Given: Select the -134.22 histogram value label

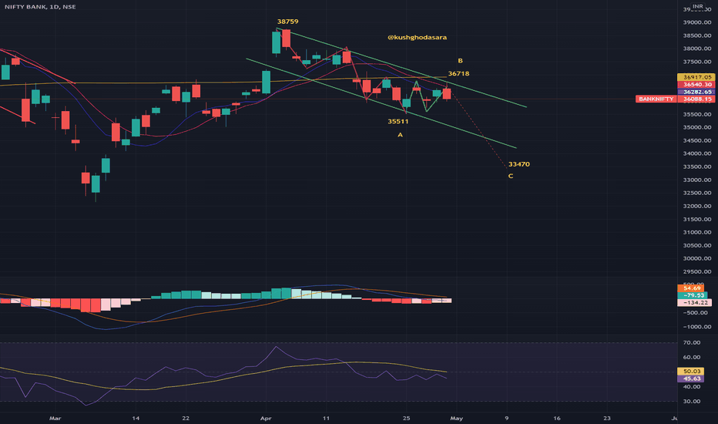Looking at the screenshot, I should 694,302.
